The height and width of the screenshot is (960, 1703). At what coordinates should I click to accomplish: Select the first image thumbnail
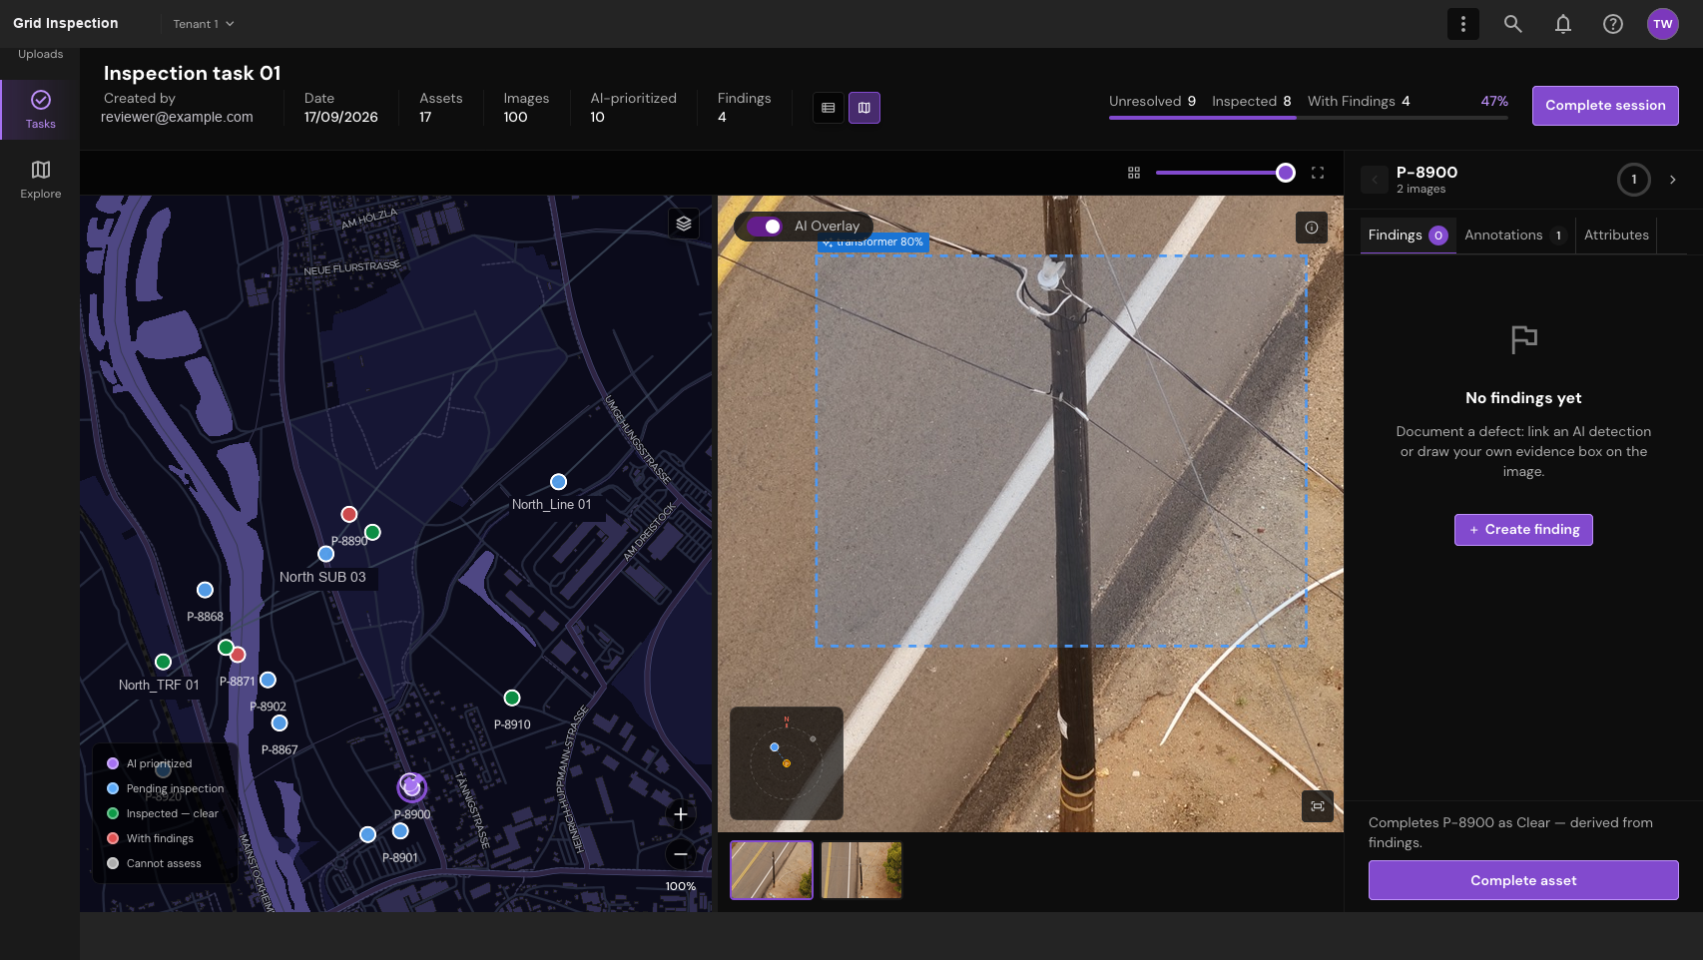(771, 870)
